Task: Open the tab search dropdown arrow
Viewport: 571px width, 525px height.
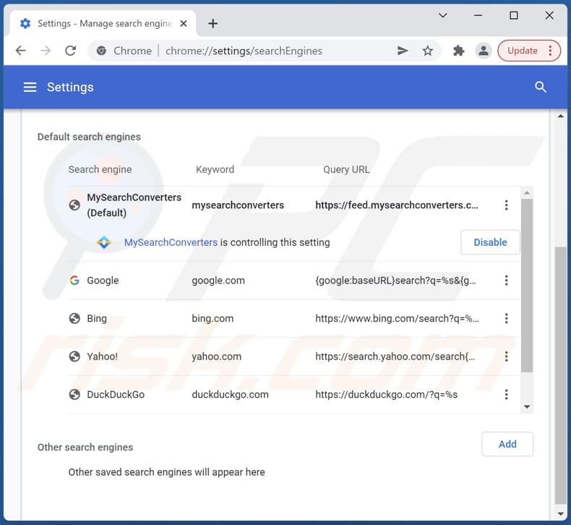Action: (x=443, y=16)
